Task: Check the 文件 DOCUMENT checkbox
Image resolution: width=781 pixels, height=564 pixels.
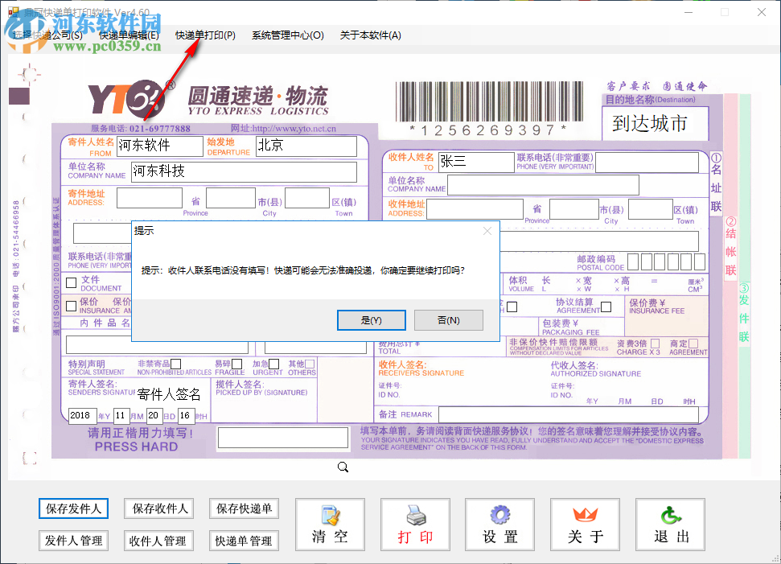Action: click(72, 282)
